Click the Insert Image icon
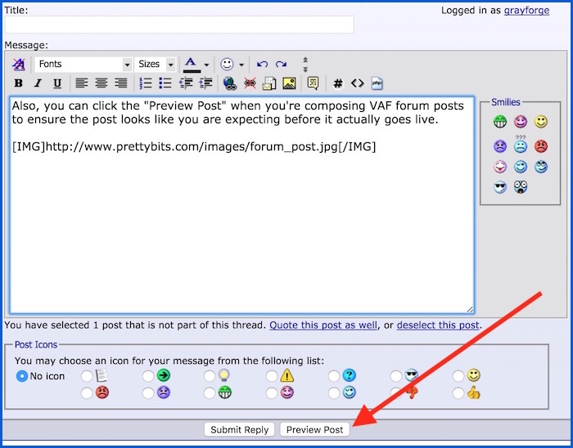This screenshot has width=573, height=448. click(289, 83)
